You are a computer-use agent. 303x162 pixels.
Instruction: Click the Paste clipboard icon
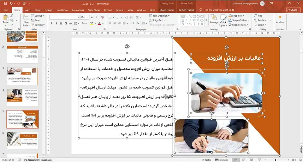click(x=6, y=18)
